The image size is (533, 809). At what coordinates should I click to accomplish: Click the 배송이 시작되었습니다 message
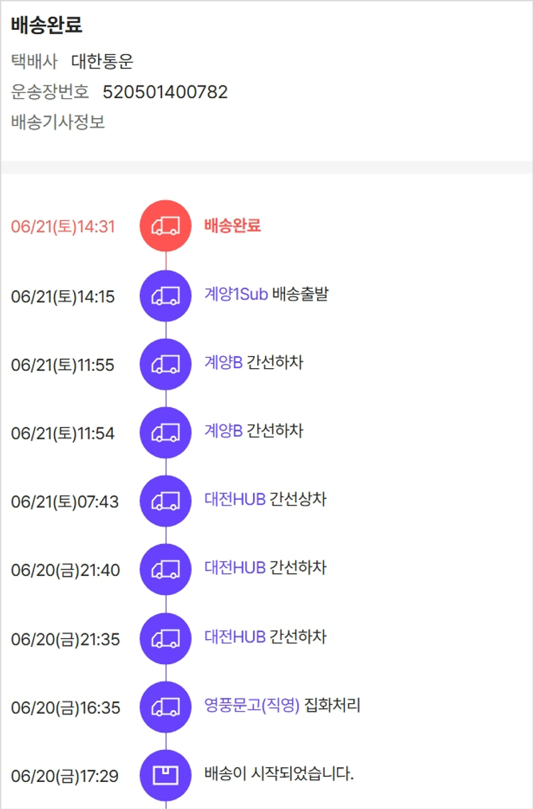click(x=279, y=773)
